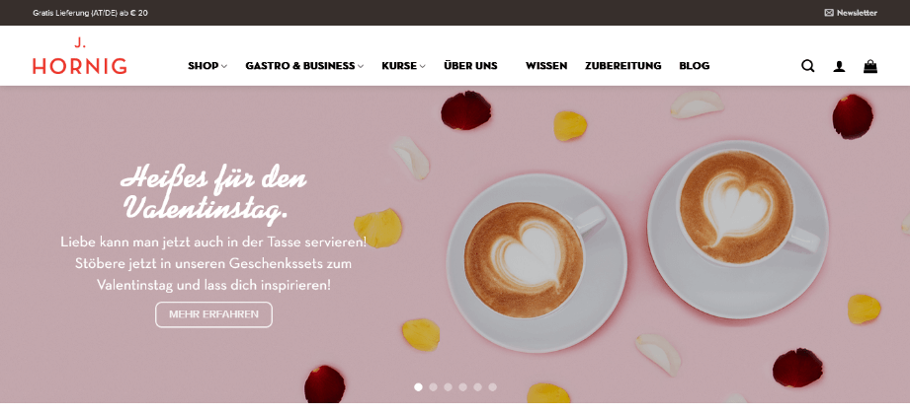Select the first active slider dot
Screen dimensions: 910x414
click(418, 387)
